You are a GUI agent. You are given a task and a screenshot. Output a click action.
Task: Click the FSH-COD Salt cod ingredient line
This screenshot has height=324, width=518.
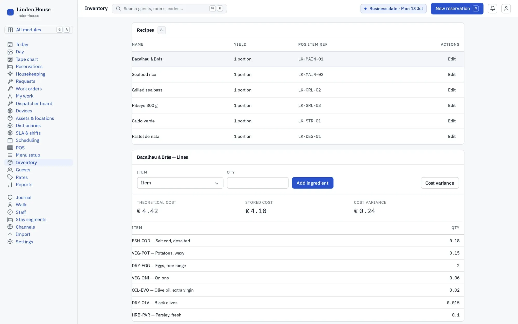click(x=298, y=241)
